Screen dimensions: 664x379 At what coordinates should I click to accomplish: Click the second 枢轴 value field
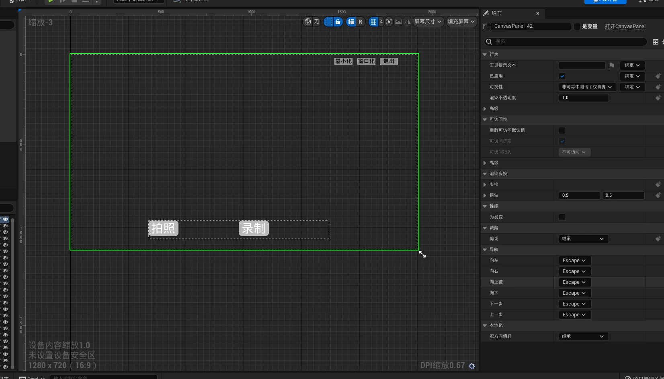(623, 196)
